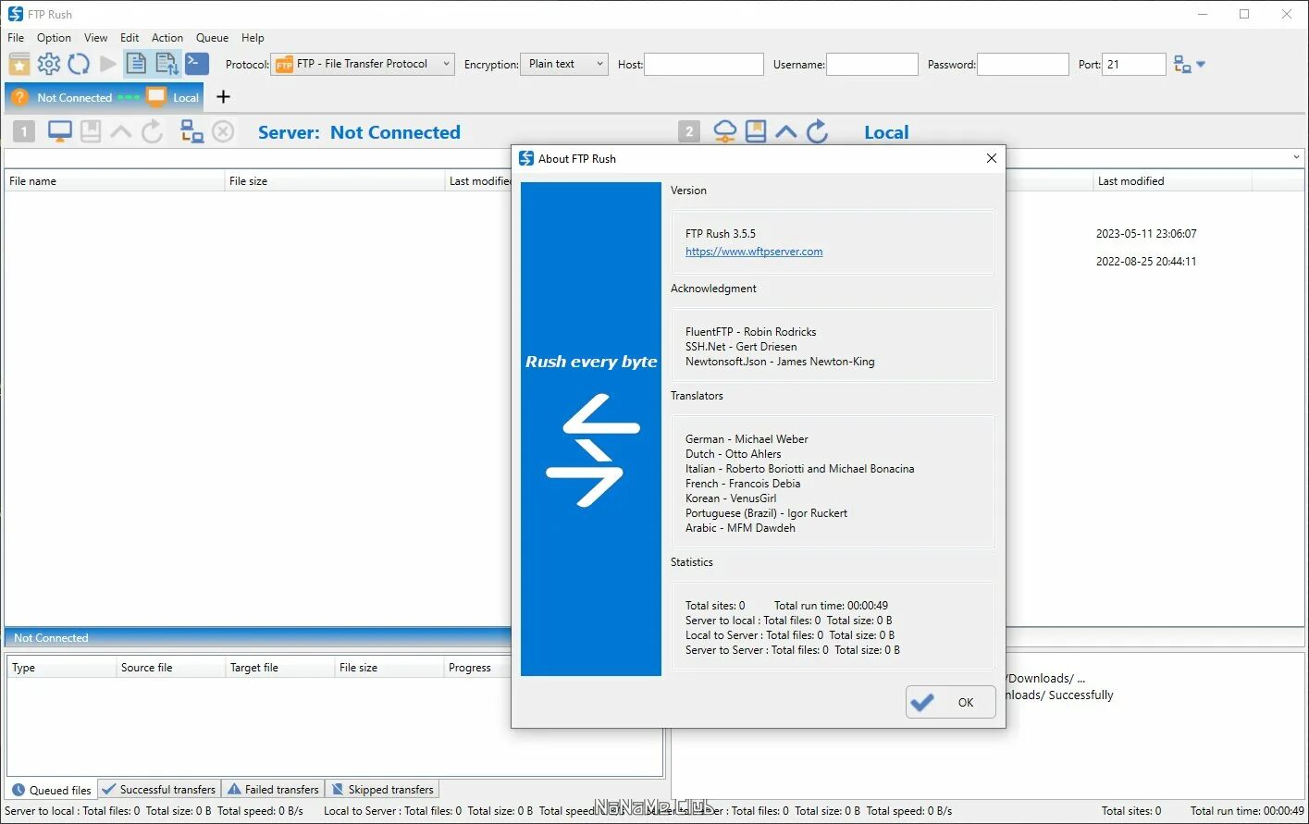The width and height of the screenshot is (1309, 824).
Task: Start the queue with the play icon
Action: 108,64
